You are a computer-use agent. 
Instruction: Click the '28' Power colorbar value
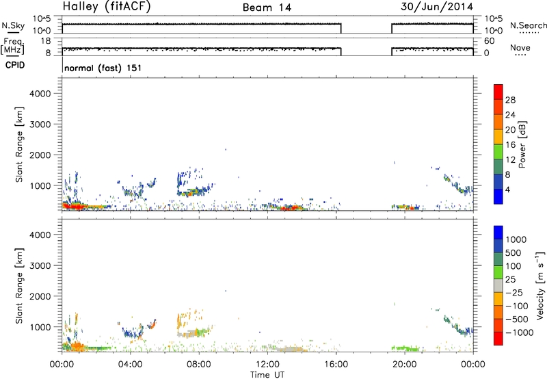tap(510, 100)
